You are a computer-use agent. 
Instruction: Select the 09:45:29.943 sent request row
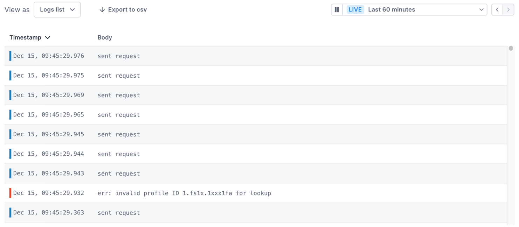click(x=119, y=173)
